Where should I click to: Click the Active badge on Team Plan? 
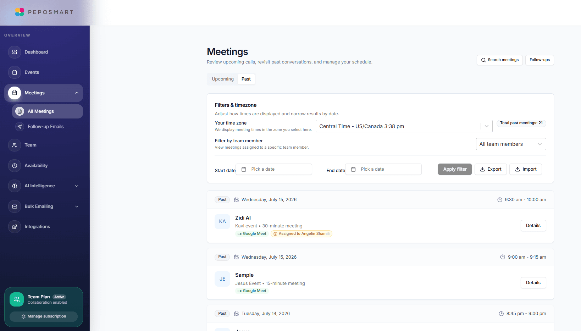click(59, 297)
